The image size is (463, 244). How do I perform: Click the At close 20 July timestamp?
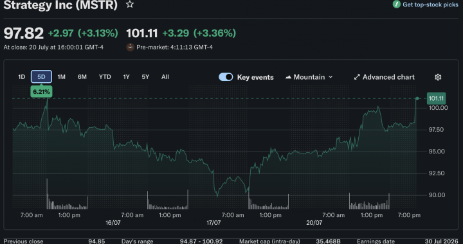pyautogui.click(x=53, y=47)
